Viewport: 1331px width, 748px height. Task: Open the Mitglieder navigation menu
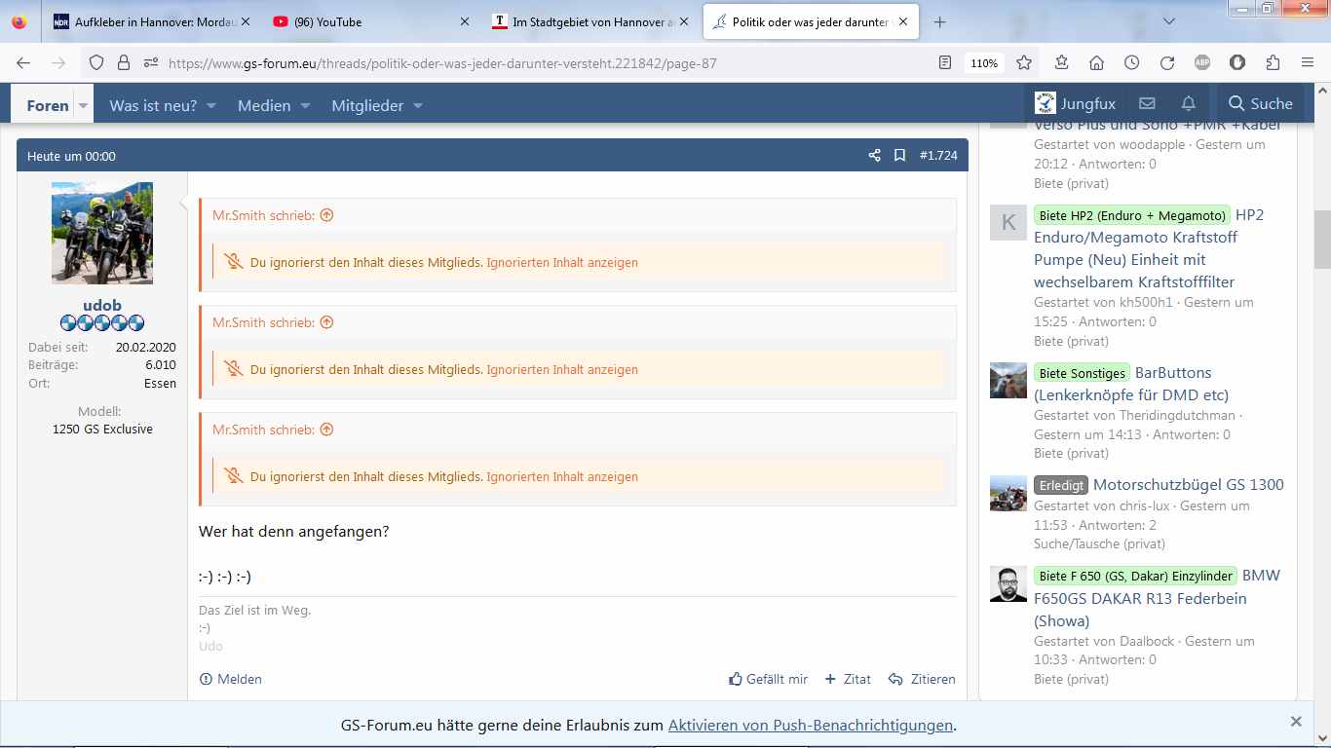pyautogui.click(x=376, y=105)
